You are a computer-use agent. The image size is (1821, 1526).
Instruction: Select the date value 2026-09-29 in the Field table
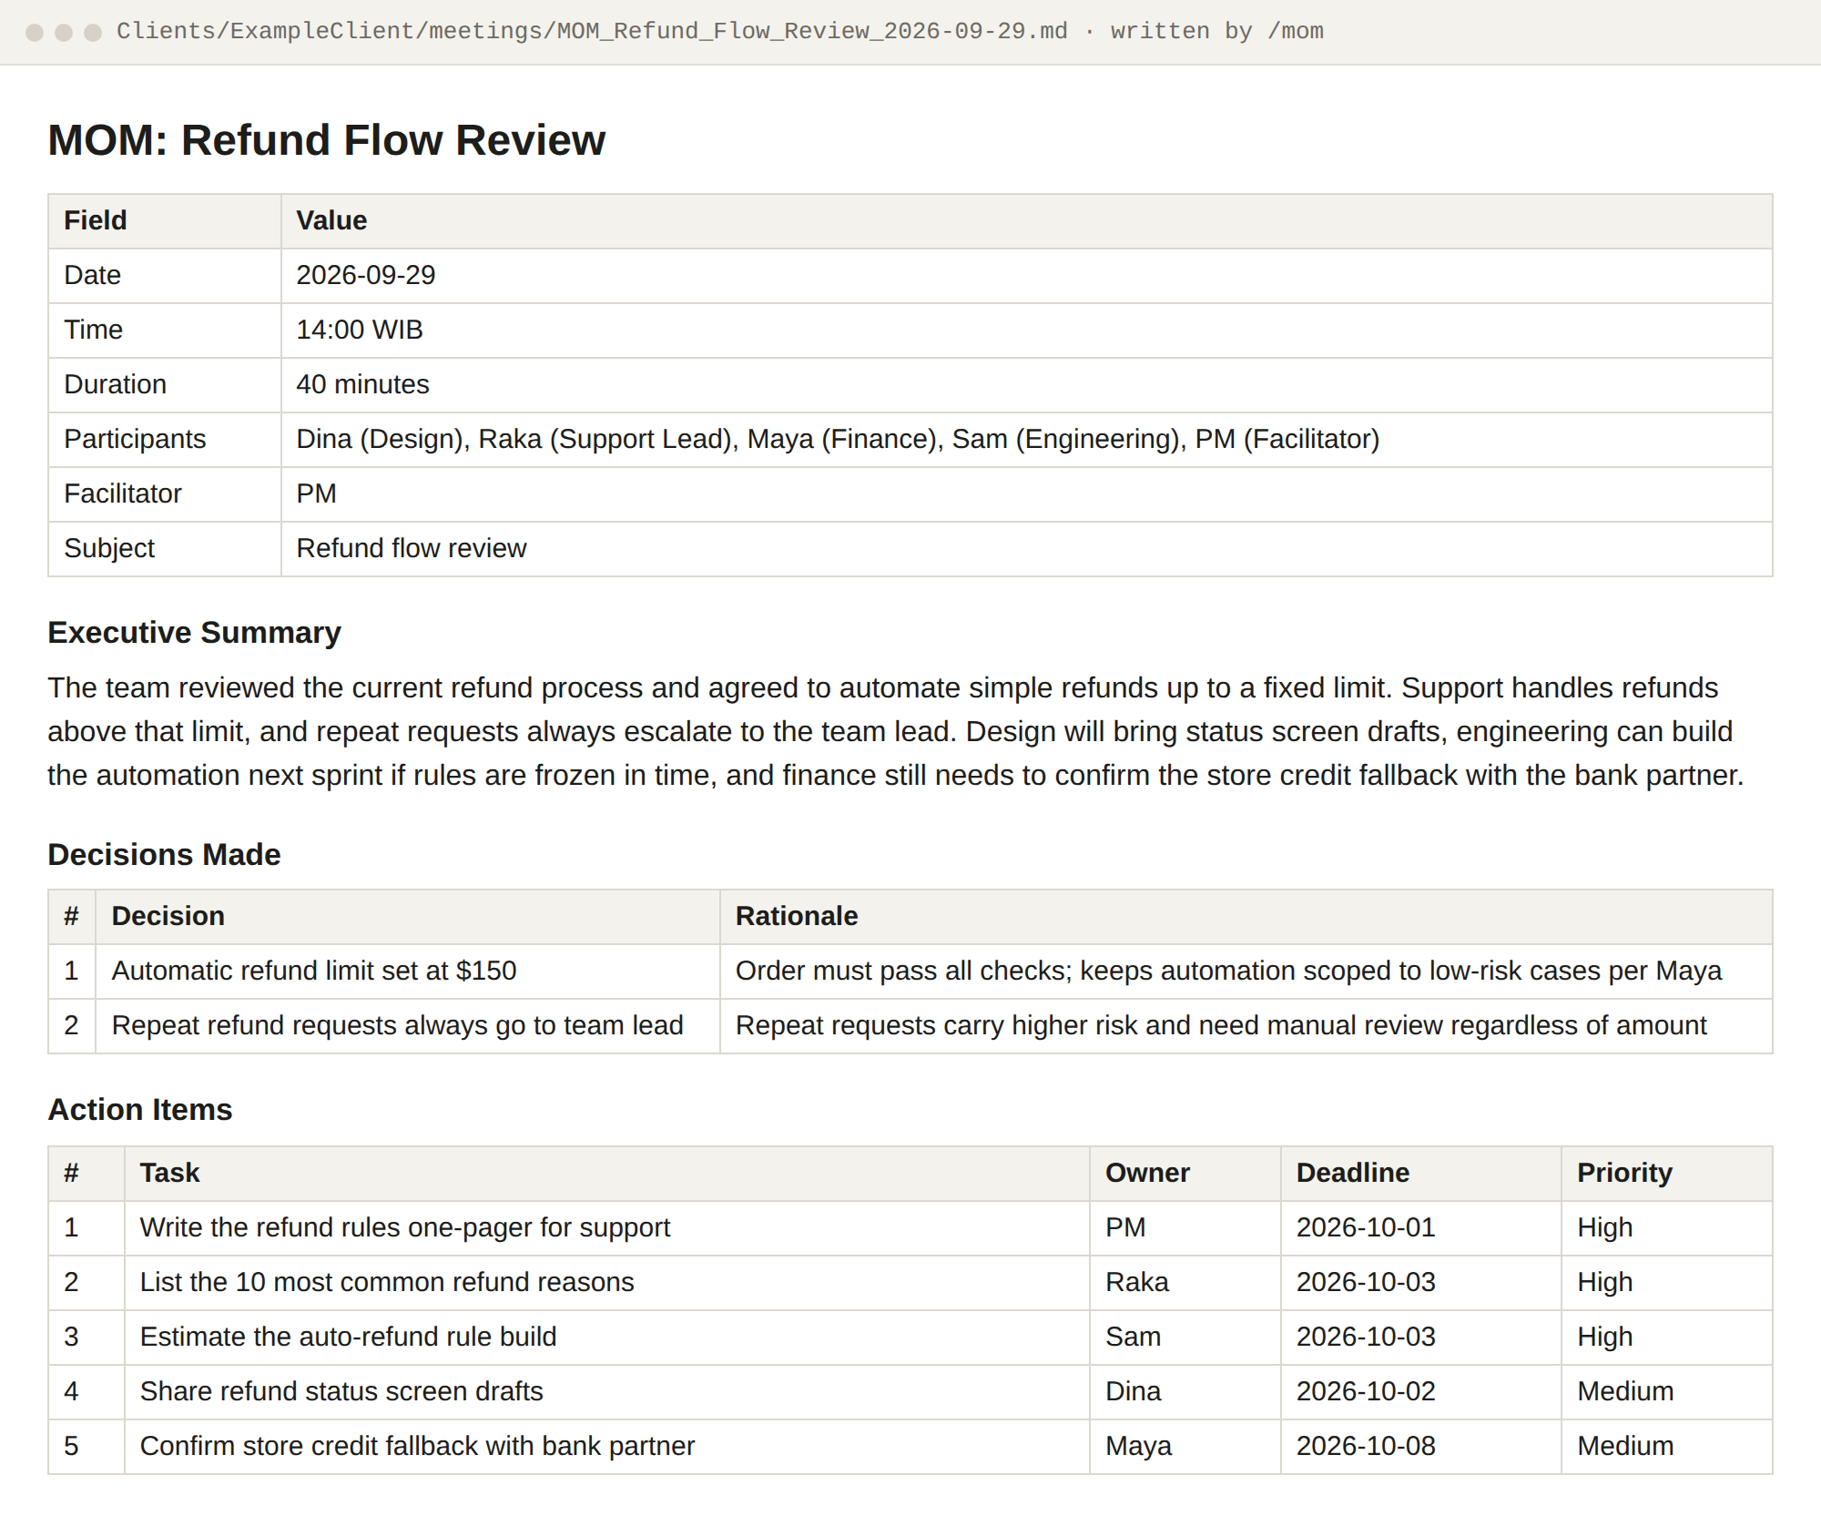pos(366,275)
